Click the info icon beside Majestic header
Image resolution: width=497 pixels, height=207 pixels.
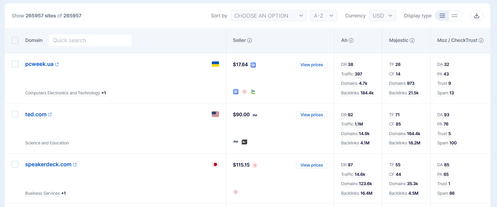tap(412, 40)
